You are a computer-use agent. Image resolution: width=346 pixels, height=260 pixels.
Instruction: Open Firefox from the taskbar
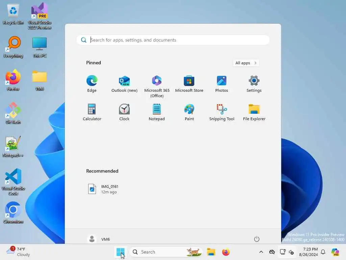click(x=226, y=252)
